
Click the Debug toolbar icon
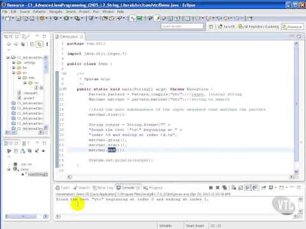click(x=55, y=18)
